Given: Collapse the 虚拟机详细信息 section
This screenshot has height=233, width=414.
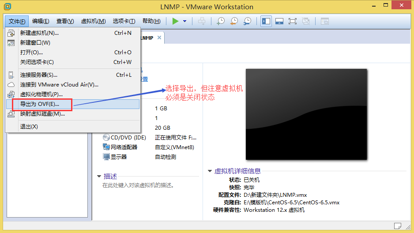Looking at the screenshot, I should 210,171.
